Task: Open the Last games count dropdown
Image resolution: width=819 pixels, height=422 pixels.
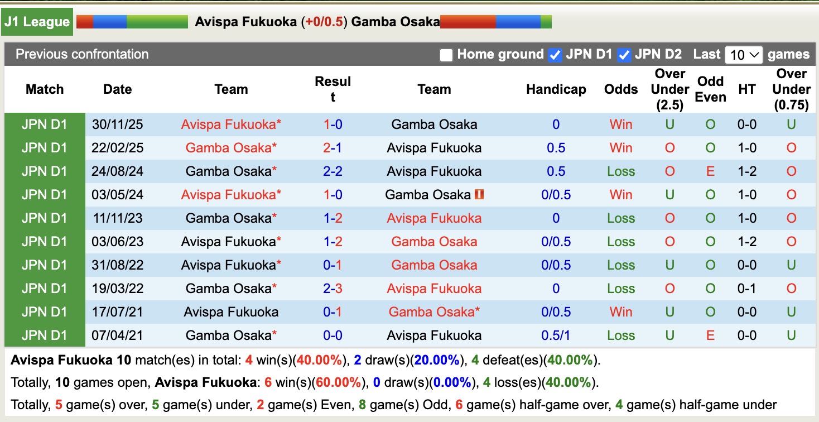Action: [744, 54]
